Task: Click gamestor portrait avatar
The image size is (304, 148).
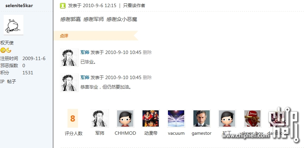Action: (x=202, y=118)
